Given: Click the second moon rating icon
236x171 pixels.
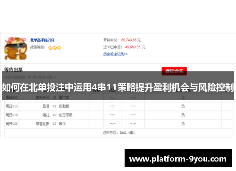Looking at the screenshot, I should tap(55, 48).
